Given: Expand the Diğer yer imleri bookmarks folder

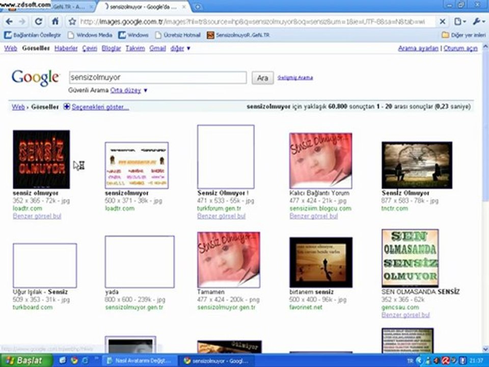Looking at the screenshot, I should [x=464, y=35].
